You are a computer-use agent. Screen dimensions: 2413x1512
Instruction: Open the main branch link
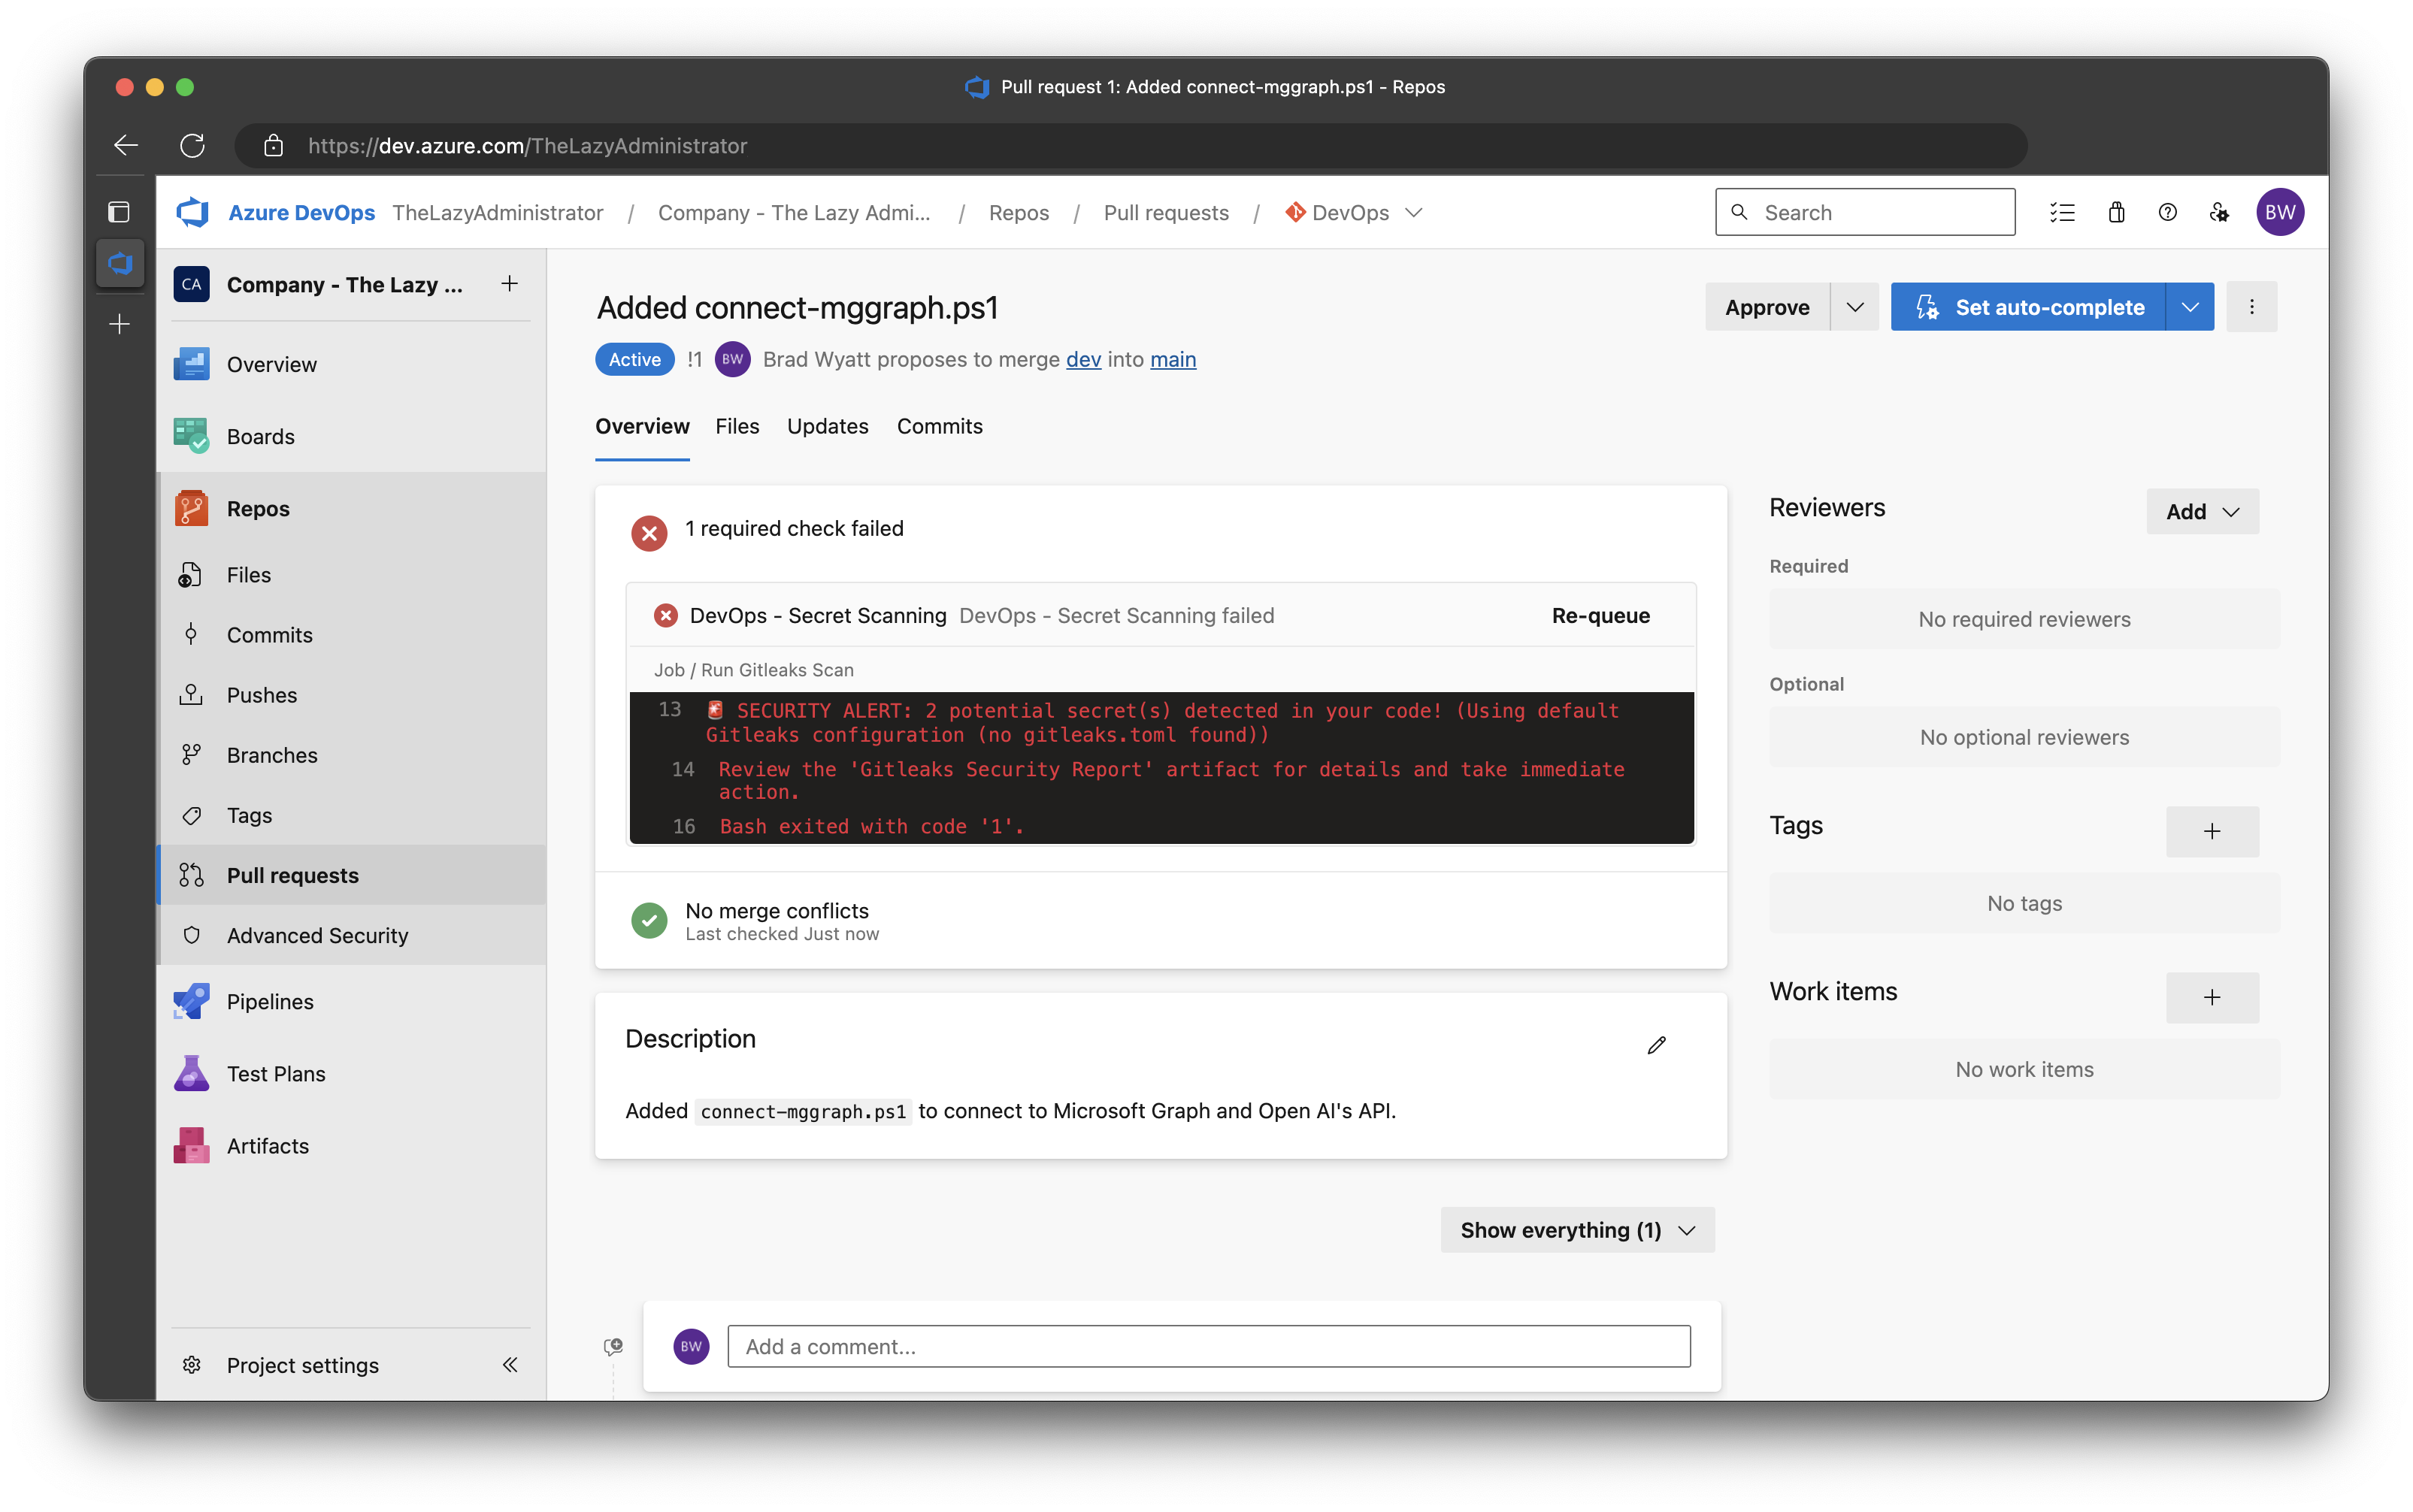[1172, 359]
